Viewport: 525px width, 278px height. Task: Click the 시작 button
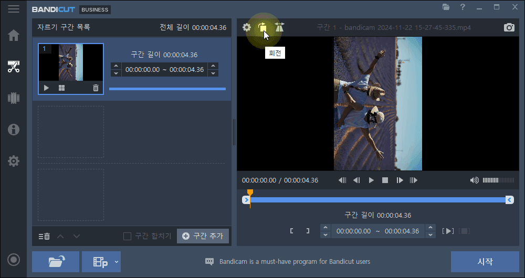tap(485, 262)
